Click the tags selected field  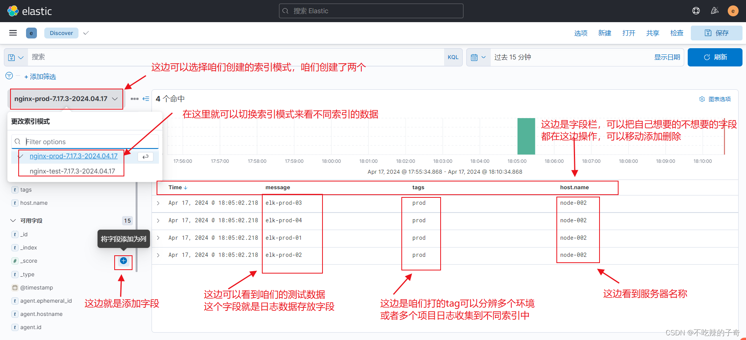click(26, 190)
